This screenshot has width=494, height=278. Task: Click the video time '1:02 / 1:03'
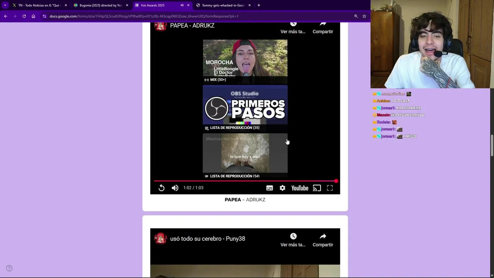click(193, 188)
